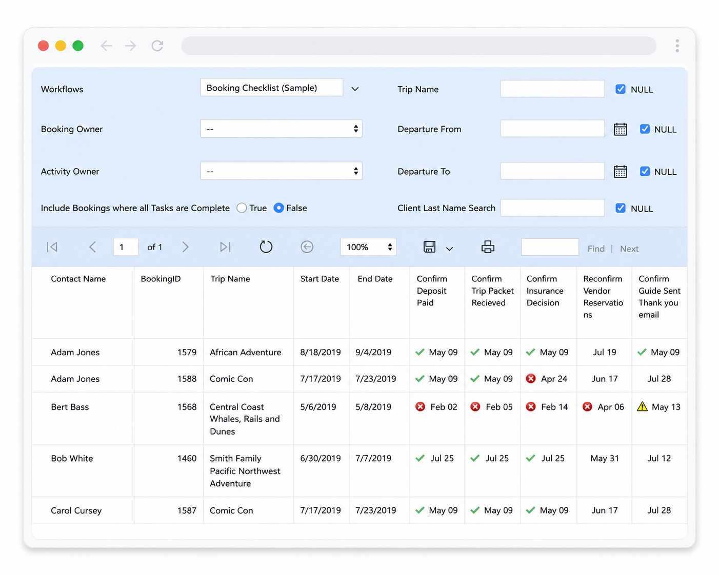This screenshot has height=575, width=719.
Task: Click the Departure From date field
Action: [x=552, y=129]
